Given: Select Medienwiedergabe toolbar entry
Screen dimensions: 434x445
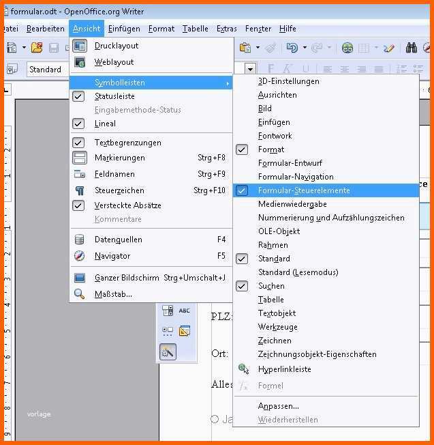Looking at the screenshot, I should (326, 204).
